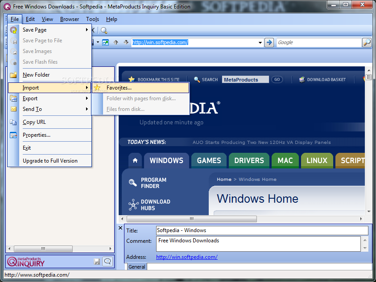The width and height of the screenshot is (376, 282).
Task: Open the Help menu
Action: (112, 19)
